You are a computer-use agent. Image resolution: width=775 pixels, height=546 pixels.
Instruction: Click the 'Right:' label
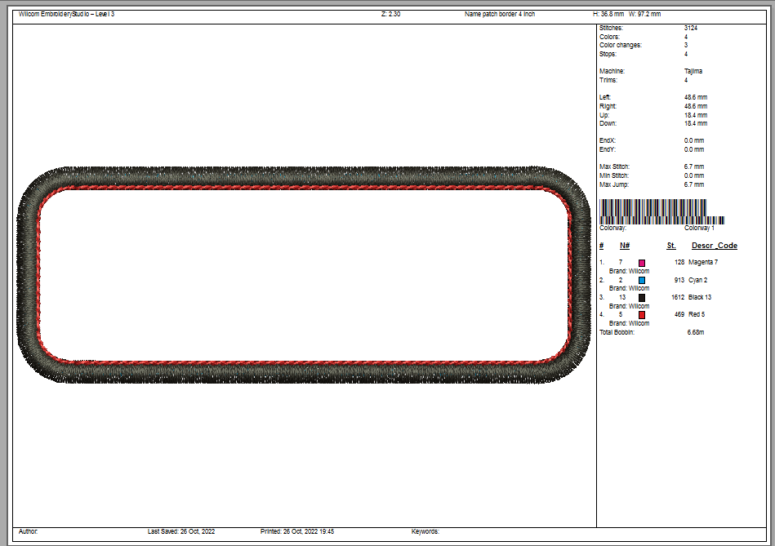click(x=608, y=106)
